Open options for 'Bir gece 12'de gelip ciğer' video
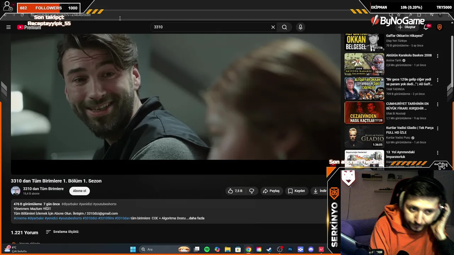This screenshot has width=454, height=255. point(438,80)
